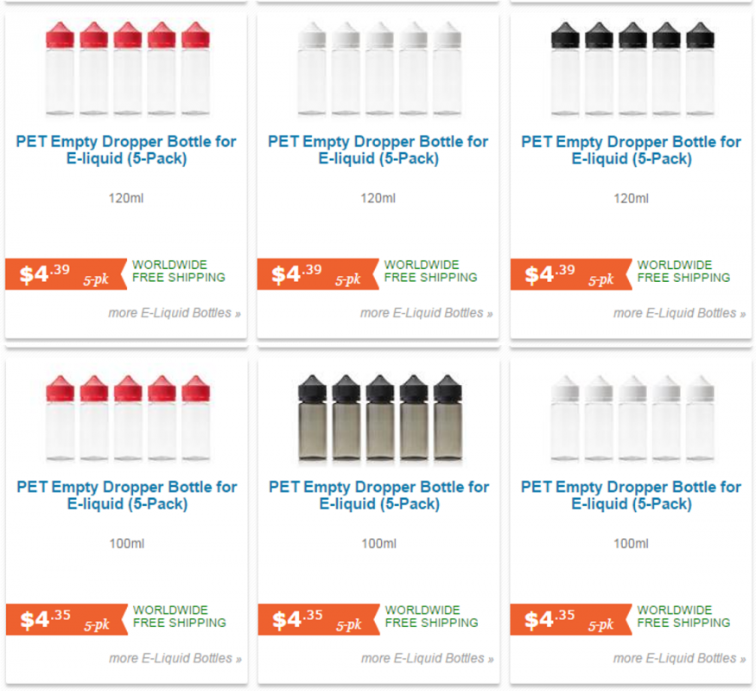
Task: Click the $4.39 price badge under black-capped bottles
Action: pos(568,274)
